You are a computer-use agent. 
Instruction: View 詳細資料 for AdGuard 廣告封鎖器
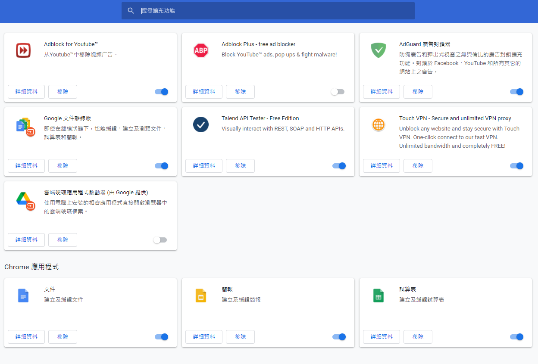(382, 92)
